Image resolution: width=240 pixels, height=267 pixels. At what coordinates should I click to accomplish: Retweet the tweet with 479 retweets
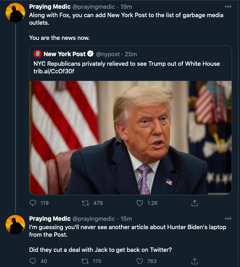(85, 203)
